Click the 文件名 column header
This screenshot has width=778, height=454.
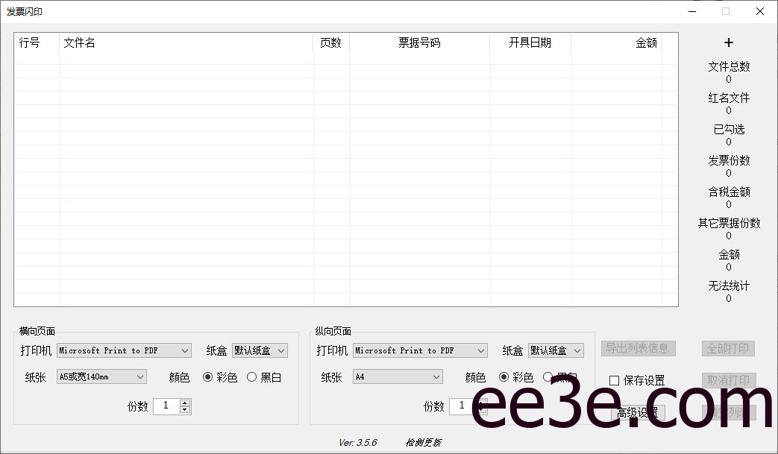coord(80,42)
